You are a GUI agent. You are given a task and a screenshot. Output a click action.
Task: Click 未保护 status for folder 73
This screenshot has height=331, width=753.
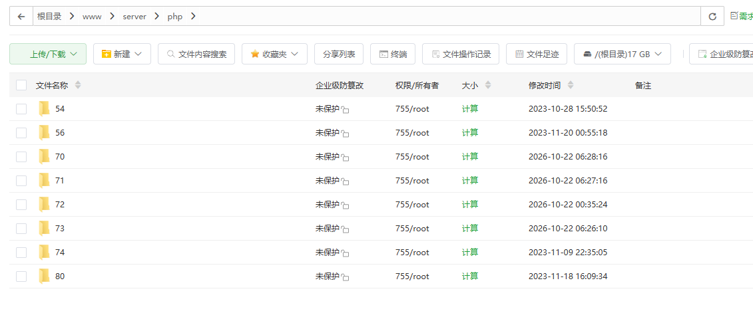[x=328, y=229]
